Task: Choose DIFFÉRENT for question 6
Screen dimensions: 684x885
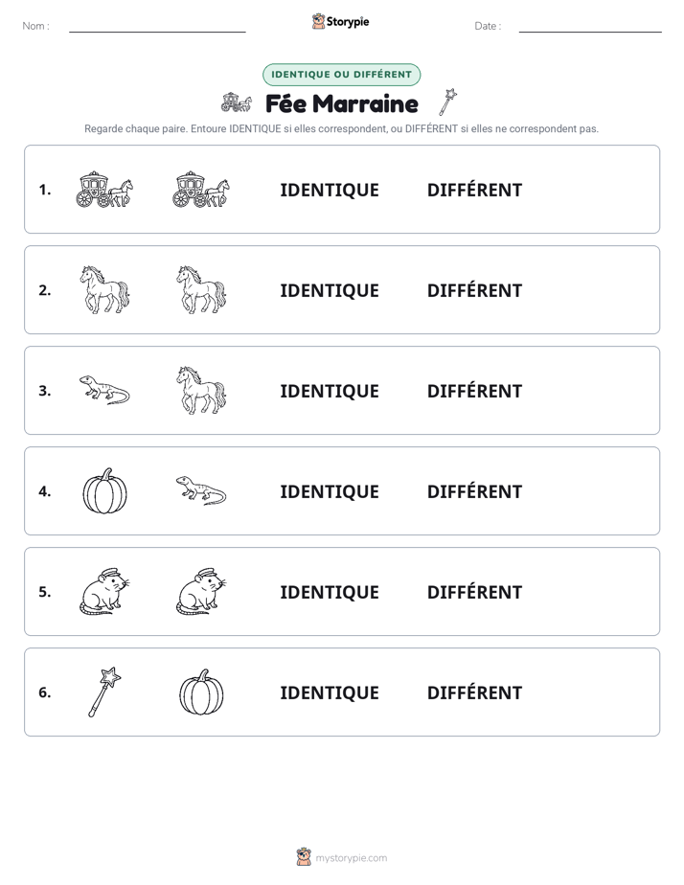Action: (474, 692)
